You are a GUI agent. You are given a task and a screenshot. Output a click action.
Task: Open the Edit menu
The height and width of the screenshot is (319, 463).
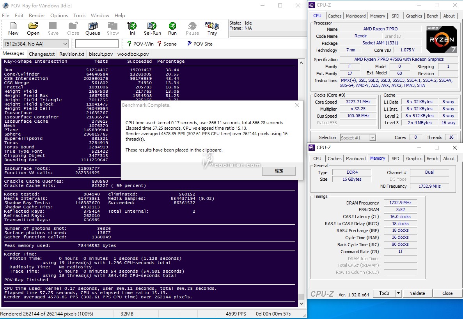19,15
